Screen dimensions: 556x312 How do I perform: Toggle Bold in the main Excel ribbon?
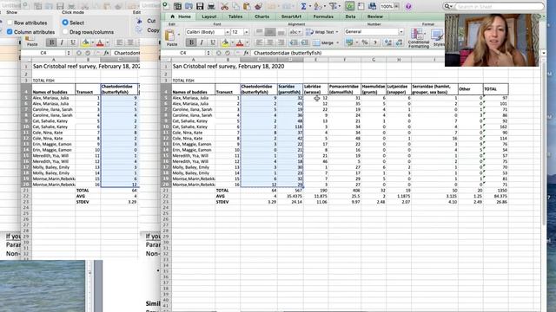191,42
